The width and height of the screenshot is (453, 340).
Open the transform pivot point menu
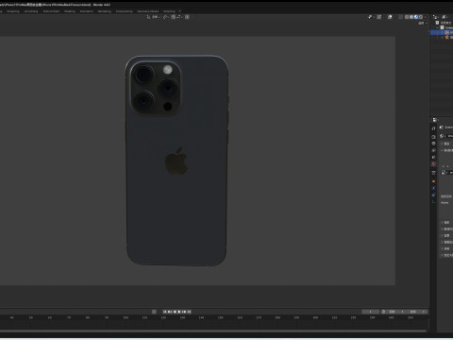pyautogui.click(x=166, y=17)
